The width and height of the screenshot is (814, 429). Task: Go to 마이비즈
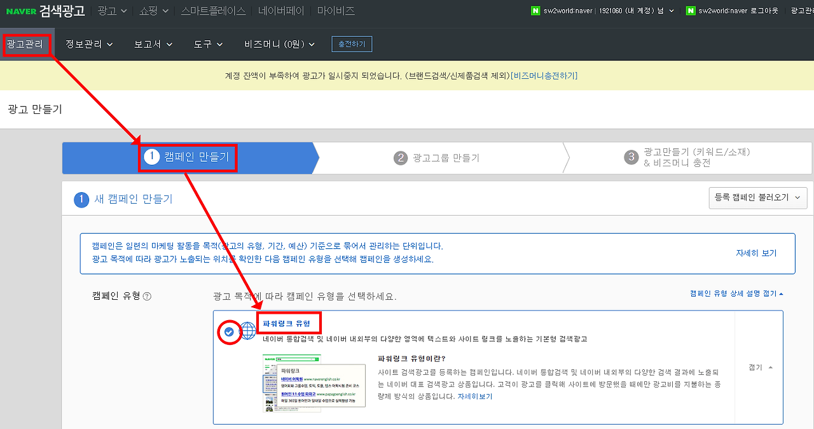(336, 11)
